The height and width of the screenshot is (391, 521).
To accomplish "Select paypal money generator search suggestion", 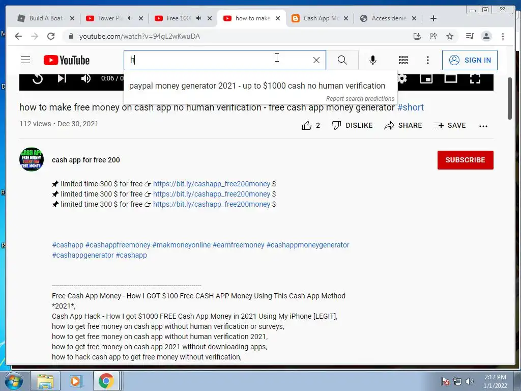I will pos(257,86).
